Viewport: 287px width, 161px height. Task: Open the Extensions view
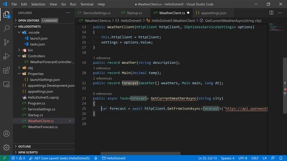tap(6, 70)
